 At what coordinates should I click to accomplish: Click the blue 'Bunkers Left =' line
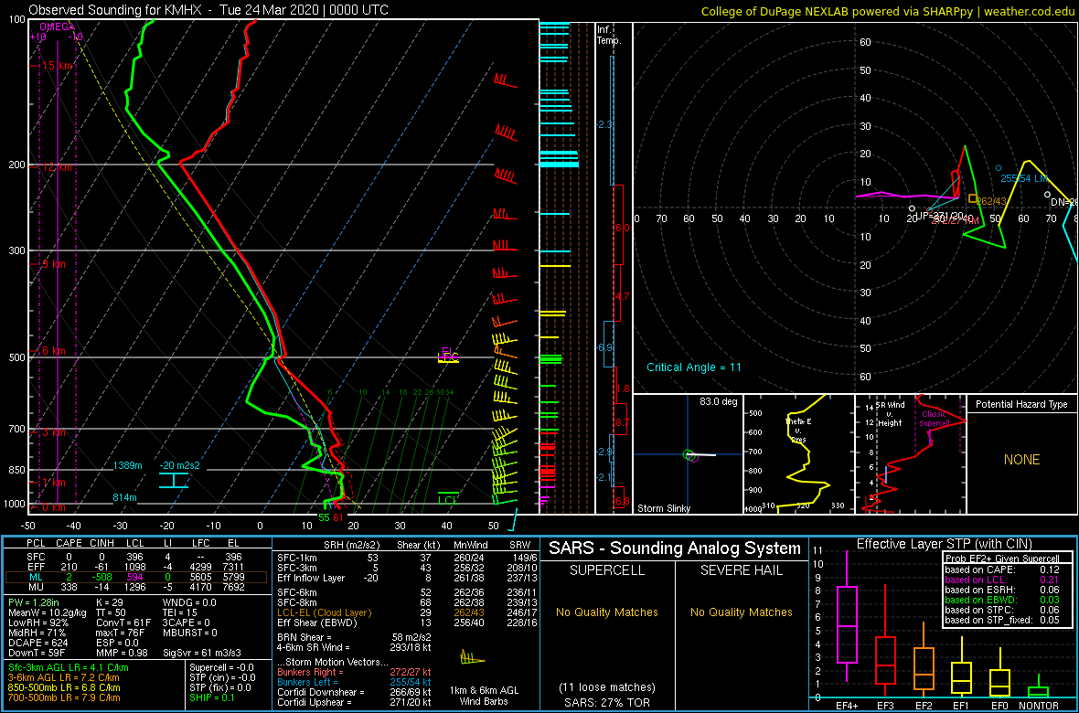tap(355, 682)
